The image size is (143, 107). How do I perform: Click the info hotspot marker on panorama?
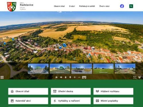[x=61, y=45]
